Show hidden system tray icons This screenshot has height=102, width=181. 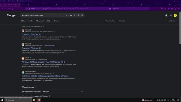tap(155, 100)
